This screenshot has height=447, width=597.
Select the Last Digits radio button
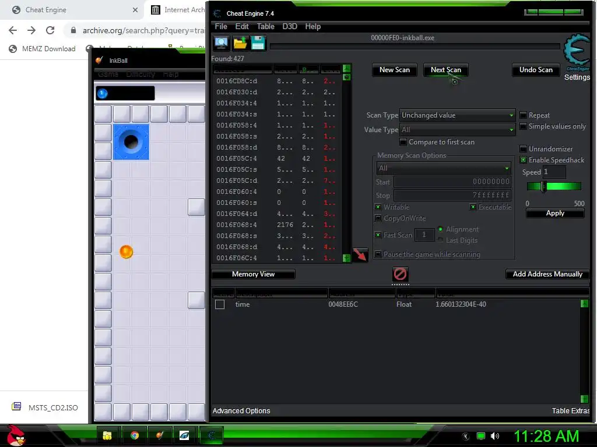click(x=441, y=240)
